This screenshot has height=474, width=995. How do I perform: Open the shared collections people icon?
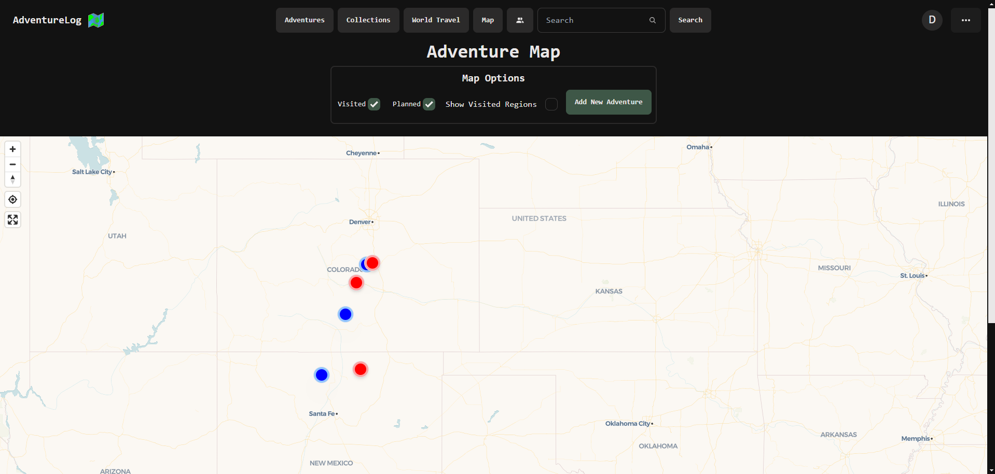tap(520, 20)
